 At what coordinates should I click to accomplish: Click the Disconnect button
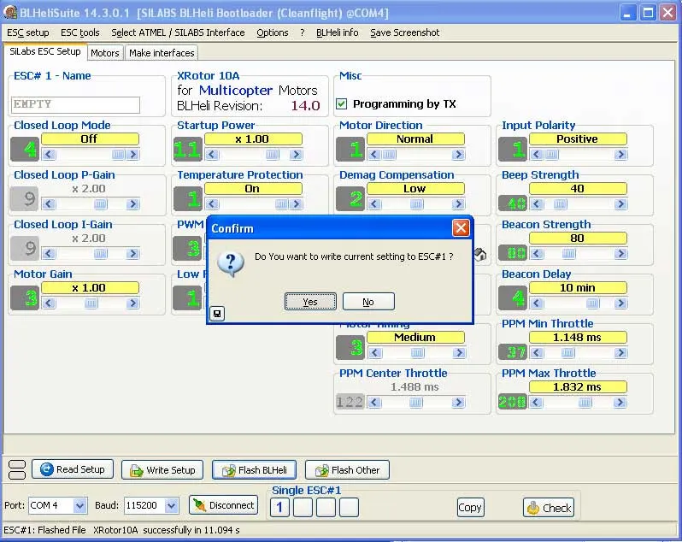click(x=223, y=505)
